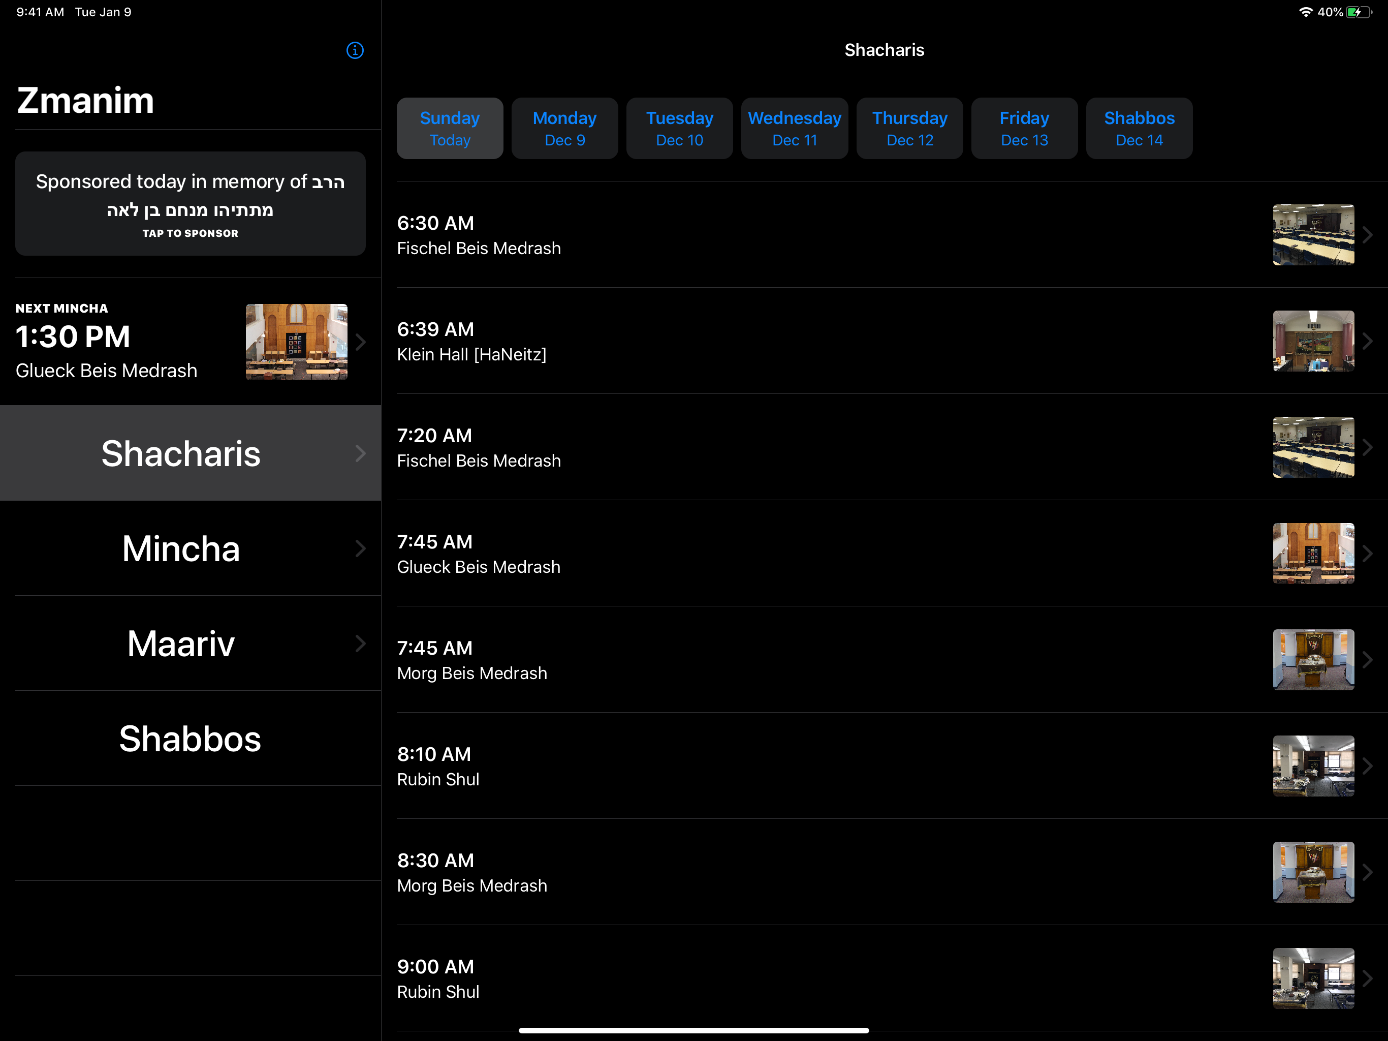
Task: Expand chevron for 7:45 AM Glueck row
Action: (1368, 553)
